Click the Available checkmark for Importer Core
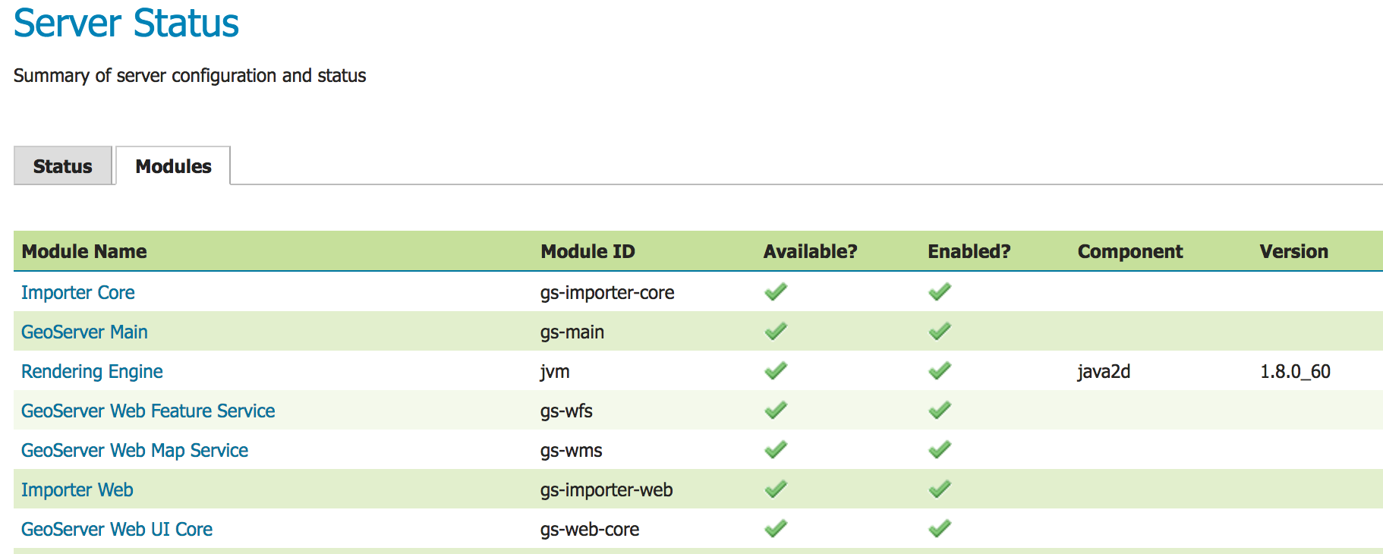 [776, 292]
